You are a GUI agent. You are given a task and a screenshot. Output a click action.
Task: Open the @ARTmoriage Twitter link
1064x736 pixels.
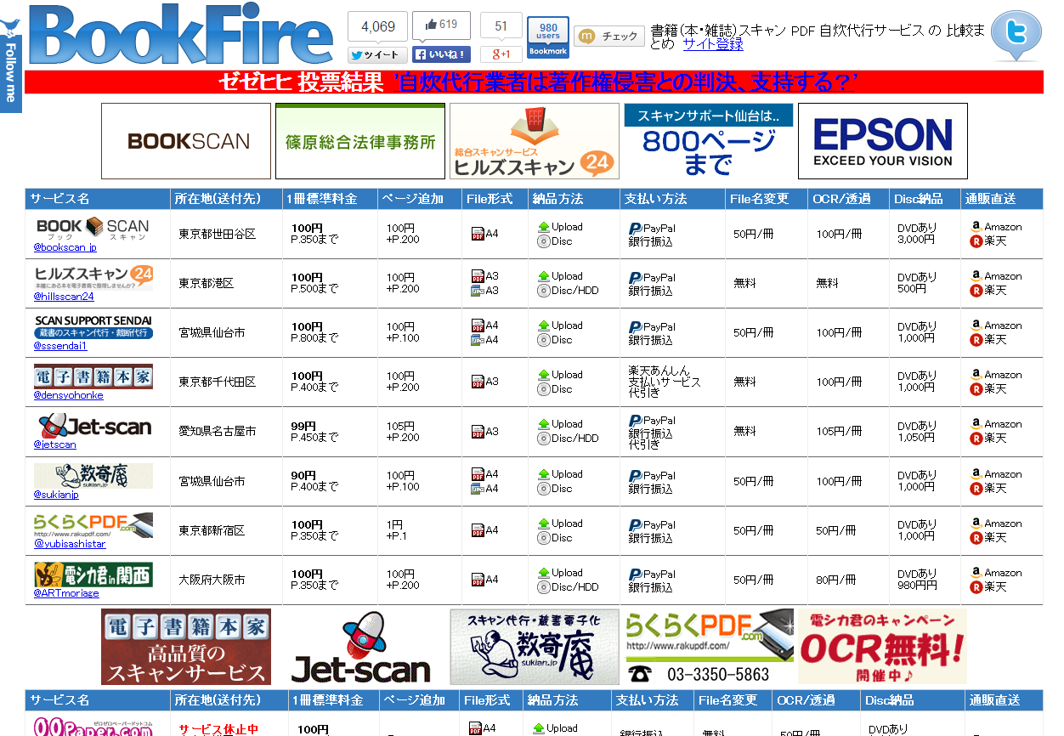(x=66, y=593)
